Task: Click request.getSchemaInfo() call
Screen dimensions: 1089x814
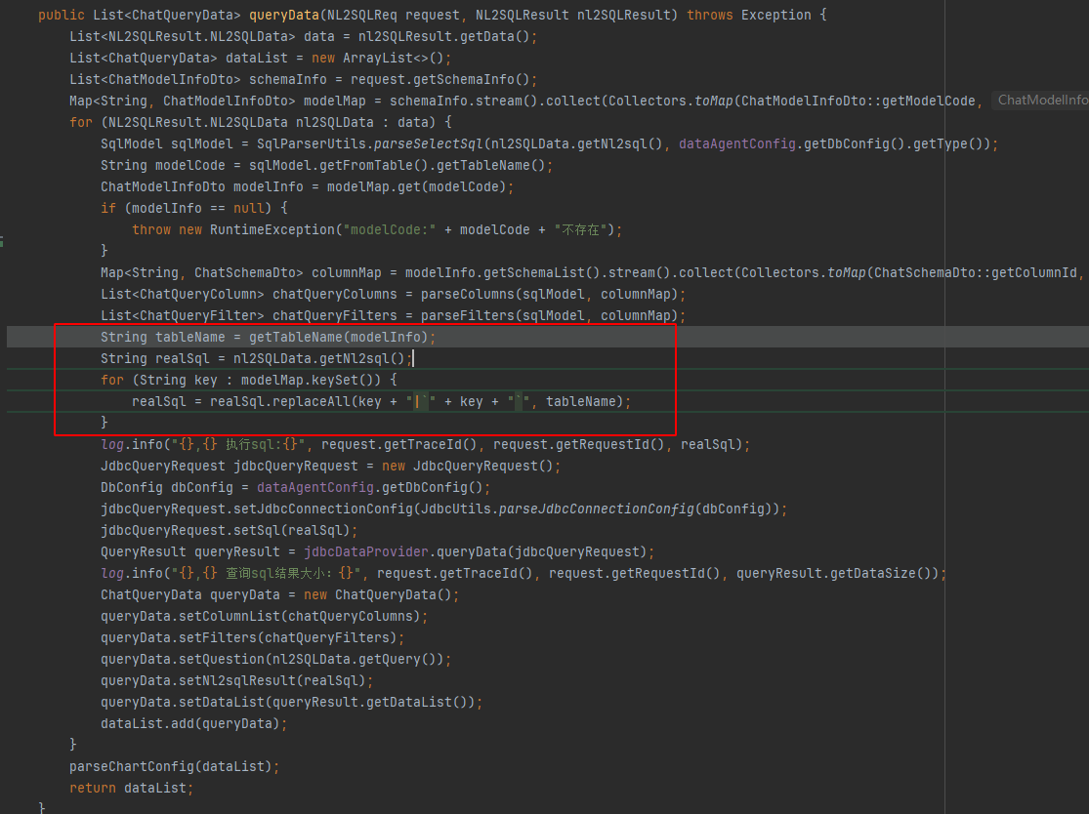Action: point(440,80)
